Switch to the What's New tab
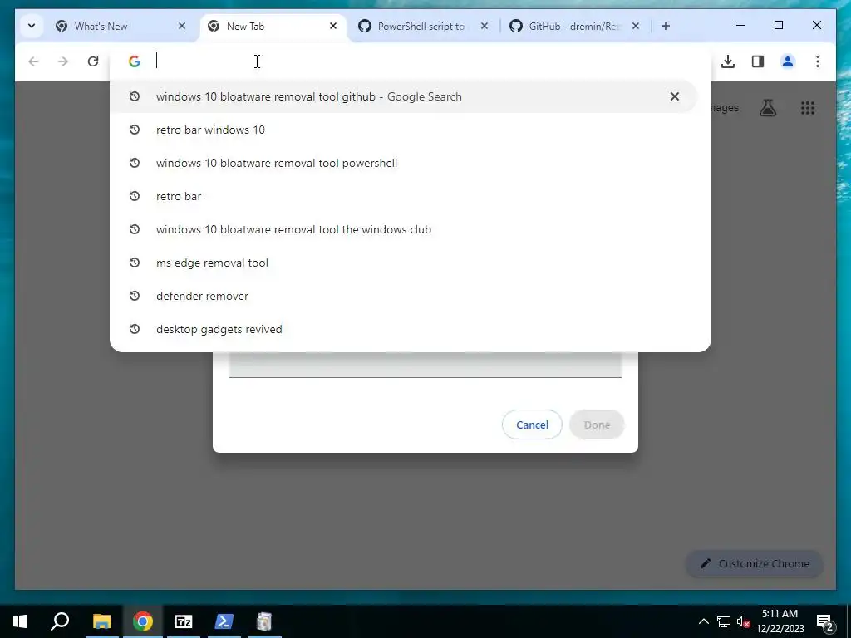The image size is (851, 638). click(x=121, y=26)
